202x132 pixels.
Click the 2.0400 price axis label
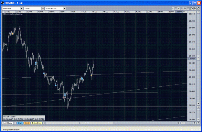(192, 91)
